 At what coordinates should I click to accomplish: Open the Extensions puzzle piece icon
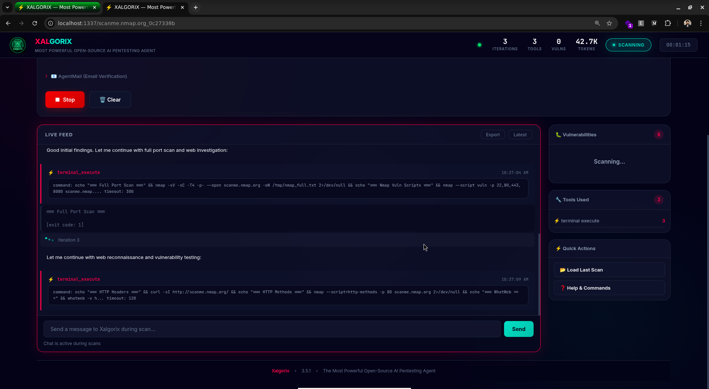[668, 23]
